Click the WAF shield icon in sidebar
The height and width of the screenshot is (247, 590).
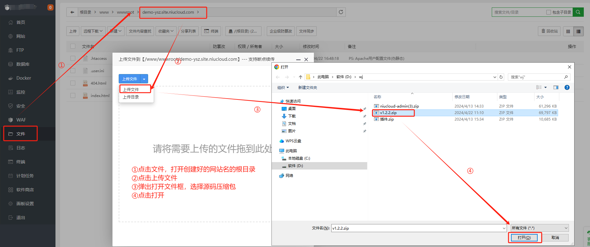11,120
